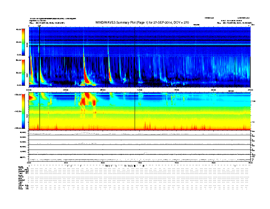Click the -142.50 label on TNR scale
Screen dimensions: 270x209
click(x=18, y=111)
